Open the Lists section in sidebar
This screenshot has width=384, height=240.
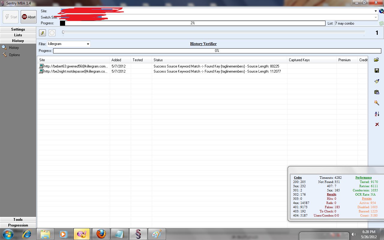click(x=18, y=35)
